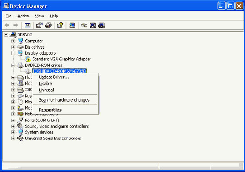
Task: Select Standard VGA Graphics Adapter text
Action: [61, 59]
